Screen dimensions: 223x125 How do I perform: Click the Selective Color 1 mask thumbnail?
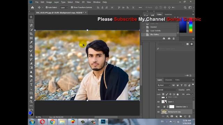tap(172, 107)
